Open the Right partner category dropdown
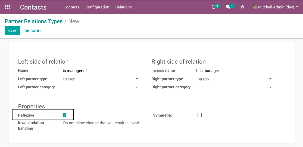This screenshot has height=147, width=303. [x=234, y=87]
